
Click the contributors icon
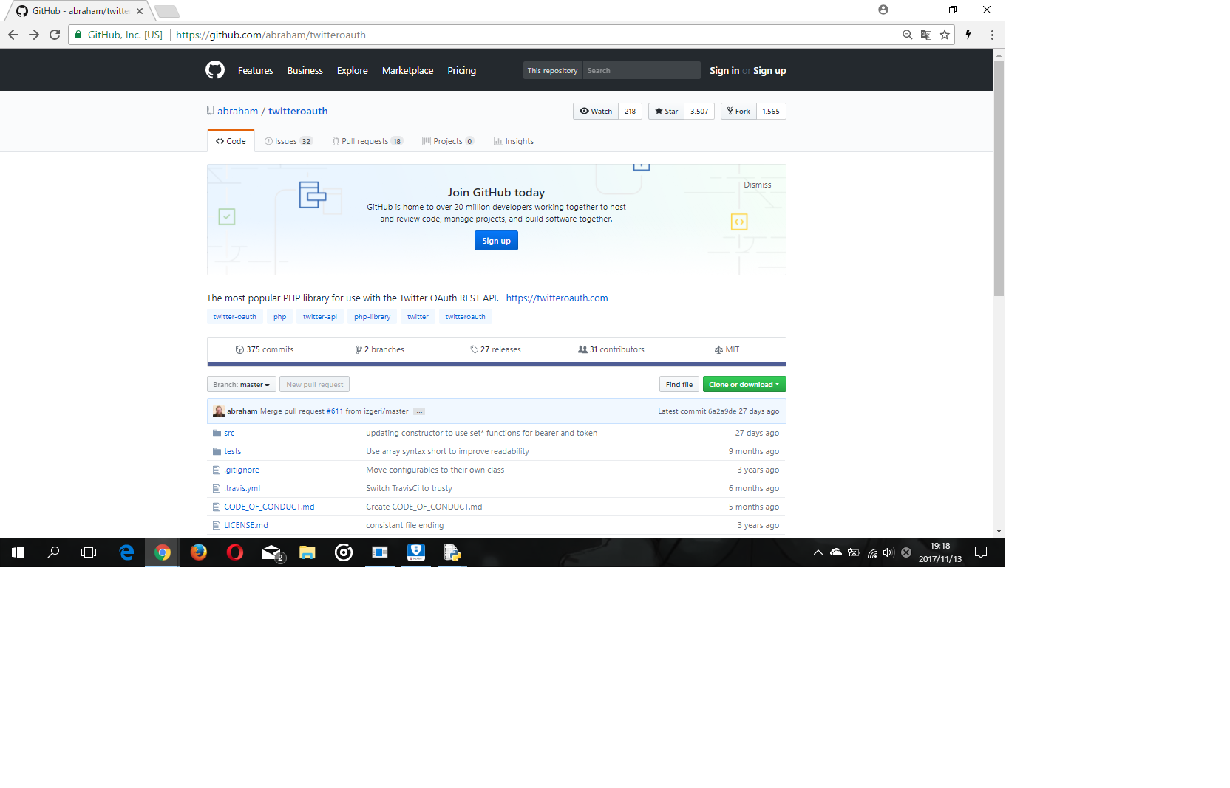point(583,349)
